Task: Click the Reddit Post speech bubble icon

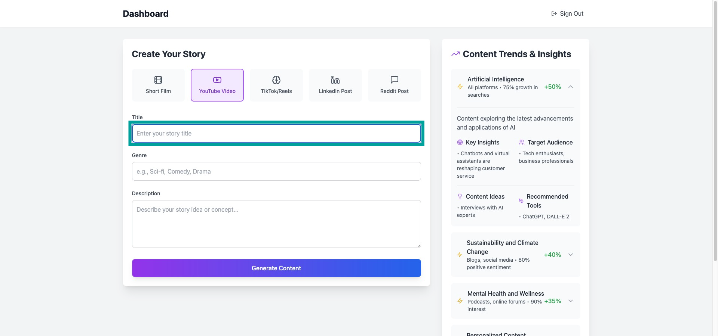Action: [395, 80]
